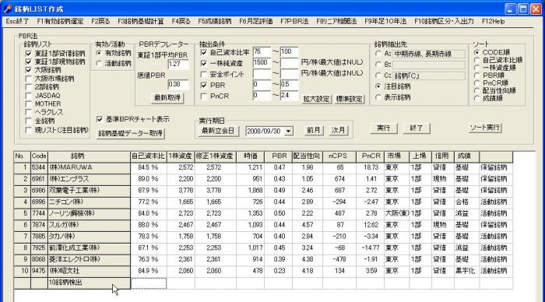Select 成績順 sort option
The image size is (545, 302).
(476, 99)
